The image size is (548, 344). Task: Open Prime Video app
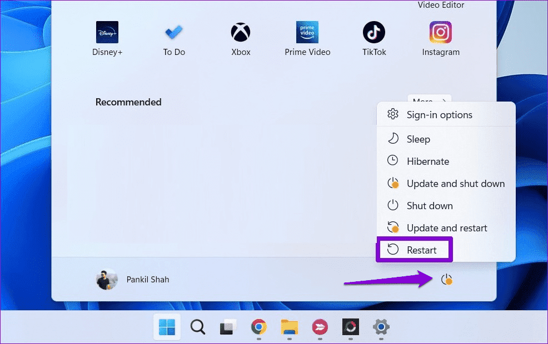coord(307,38)
